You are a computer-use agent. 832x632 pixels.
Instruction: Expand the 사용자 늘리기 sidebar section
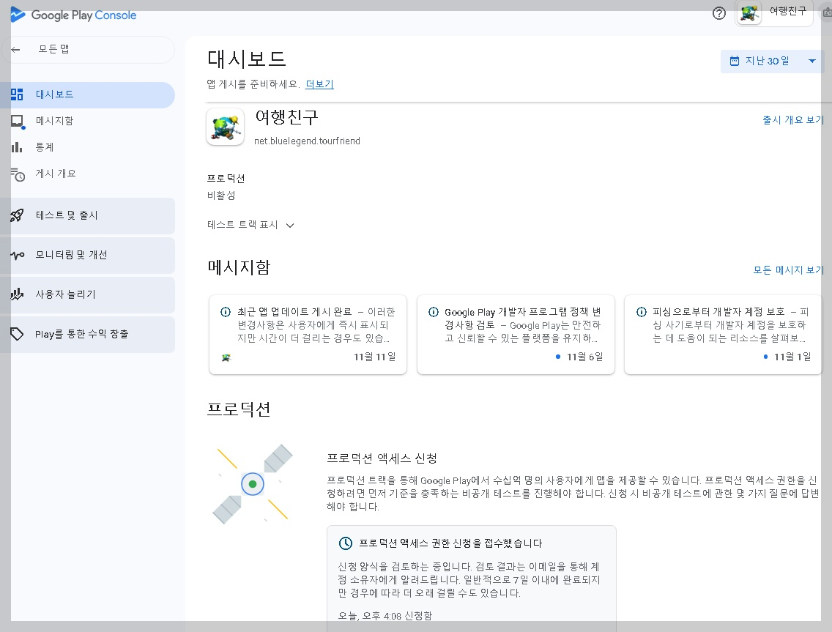88,294
